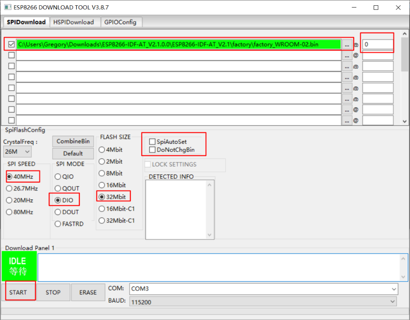Screen dimensions: 410x320
Task: Enable the DoNotChgBin checkbox
Action: click(172, 150)
